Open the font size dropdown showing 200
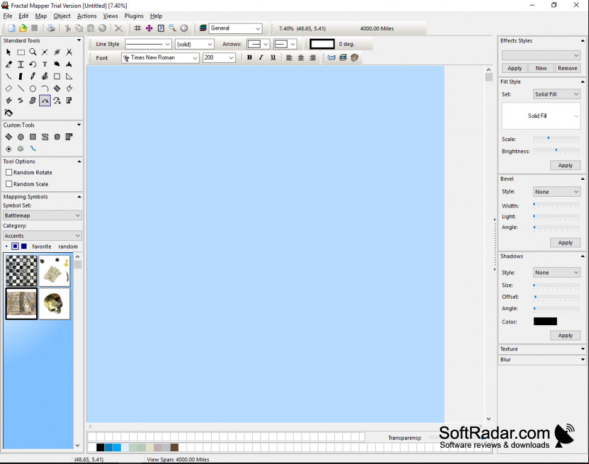Image resolution: width=589 pixels, height=464 pixels. pyautogui.click(x=219, y=58)
